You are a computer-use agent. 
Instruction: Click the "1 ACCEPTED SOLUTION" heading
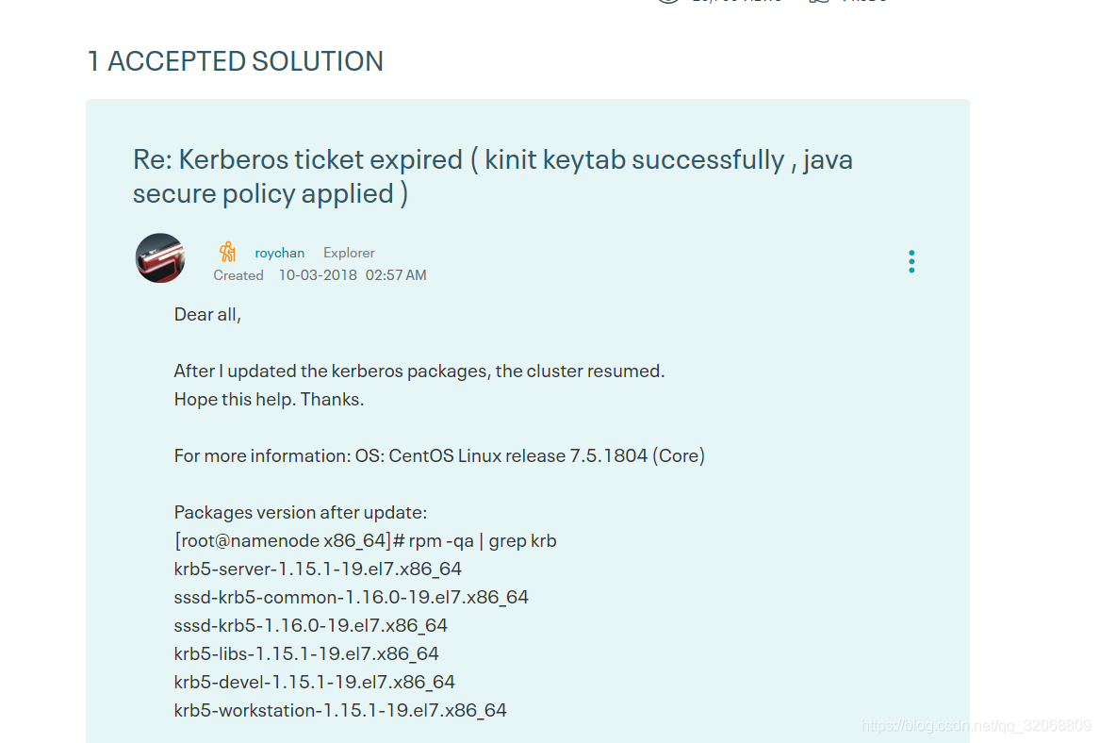click(236, 61)
